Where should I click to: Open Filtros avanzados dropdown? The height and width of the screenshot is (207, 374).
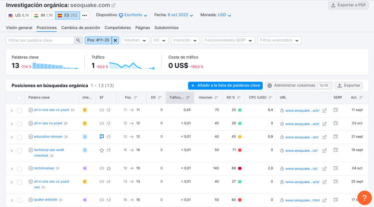[x=279, y=40]
